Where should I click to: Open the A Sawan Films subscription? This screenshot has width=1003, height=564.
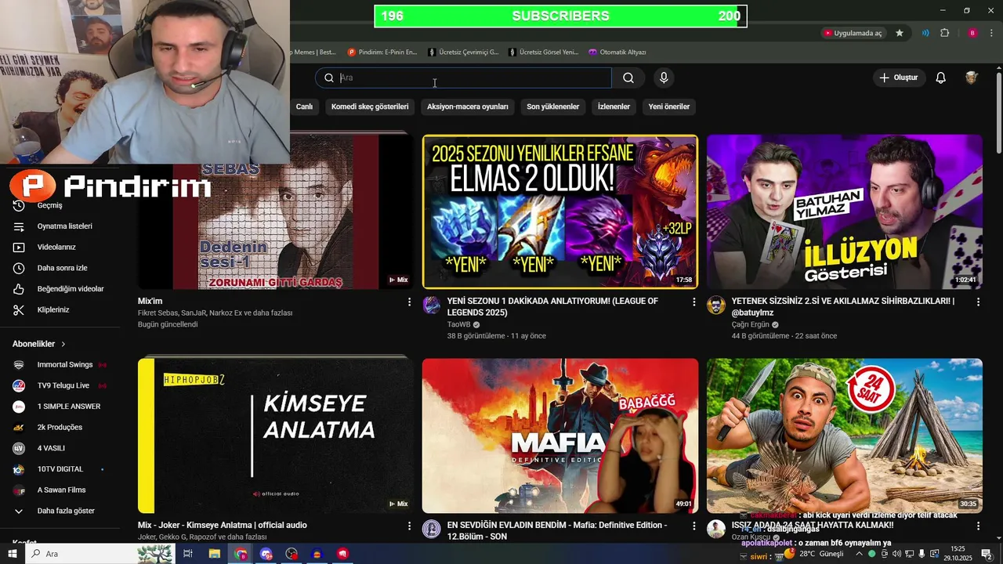click(63, 490)
